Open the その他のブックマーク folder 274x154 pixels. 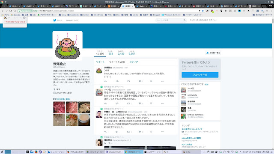[262, 15]
